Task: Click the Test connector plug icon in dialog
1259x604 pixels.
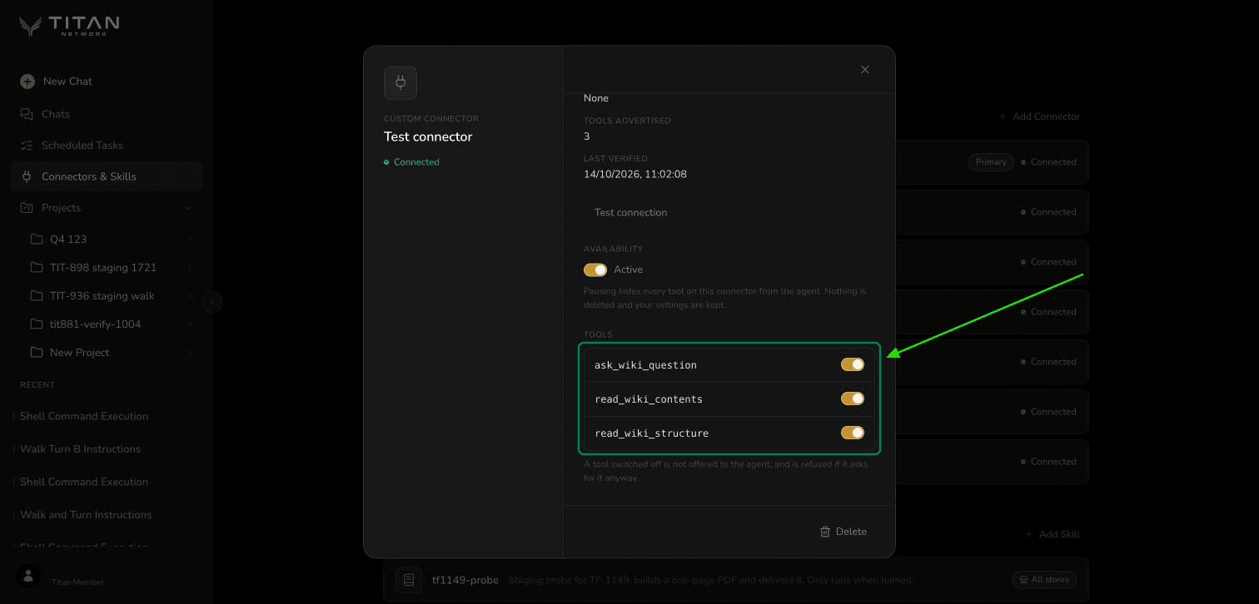Action: pos(401,83)
